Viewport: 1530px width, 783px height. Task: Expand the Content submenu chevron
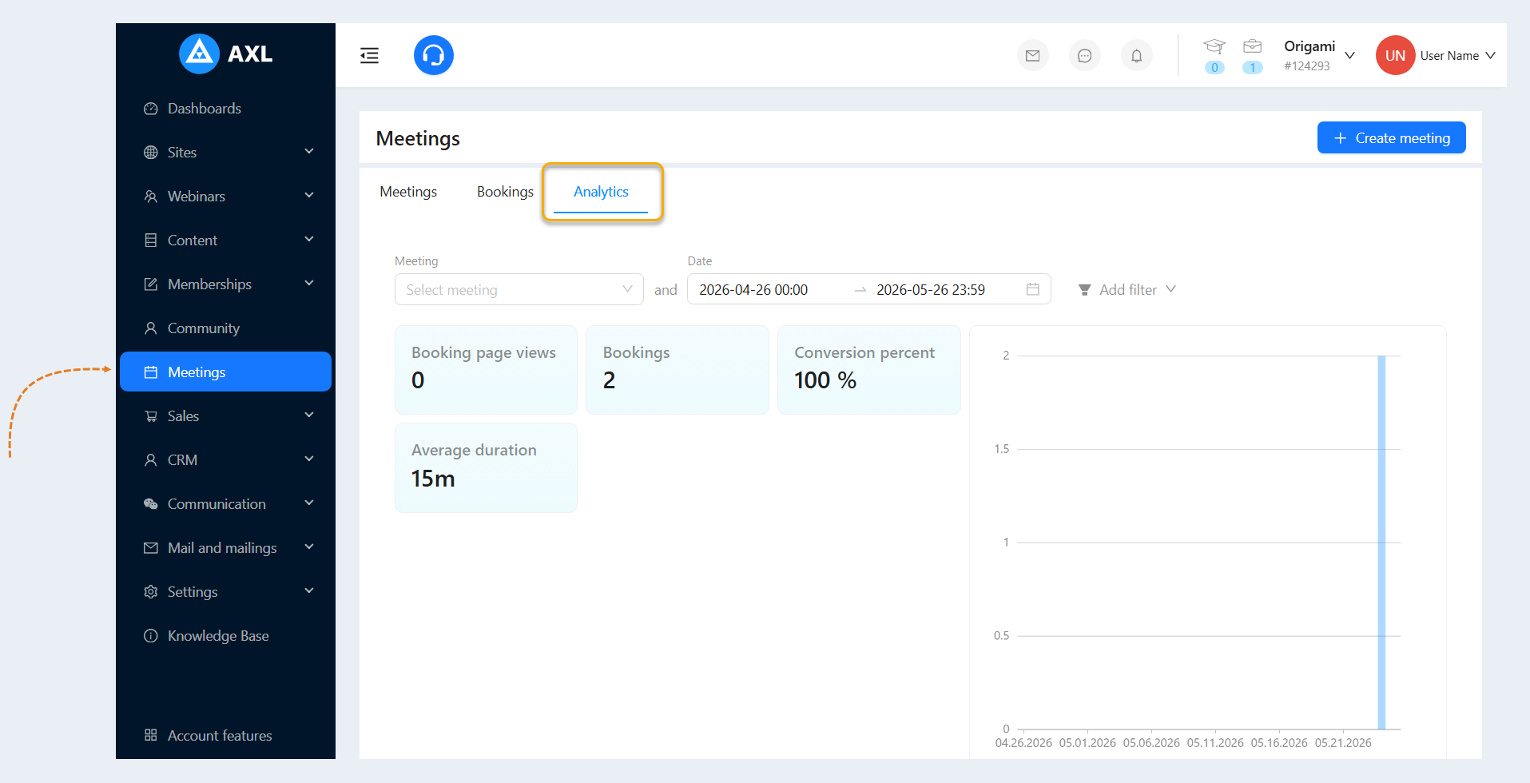309,239
